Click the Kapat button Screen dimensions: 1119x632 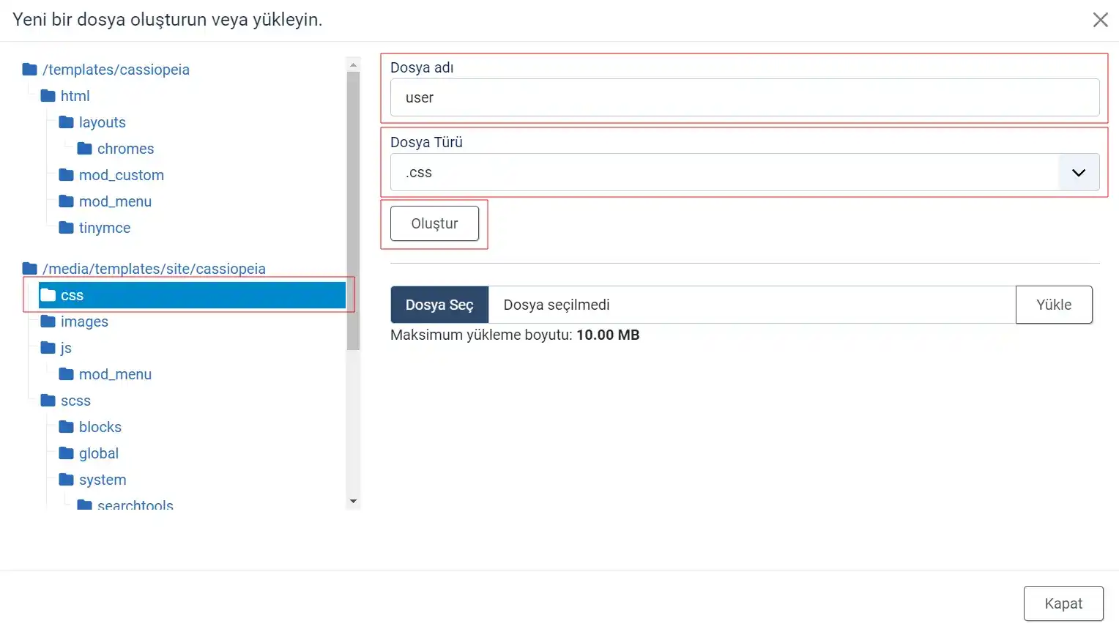1063,603
